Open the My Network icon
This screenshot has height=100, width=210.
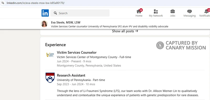pos(156,11)
